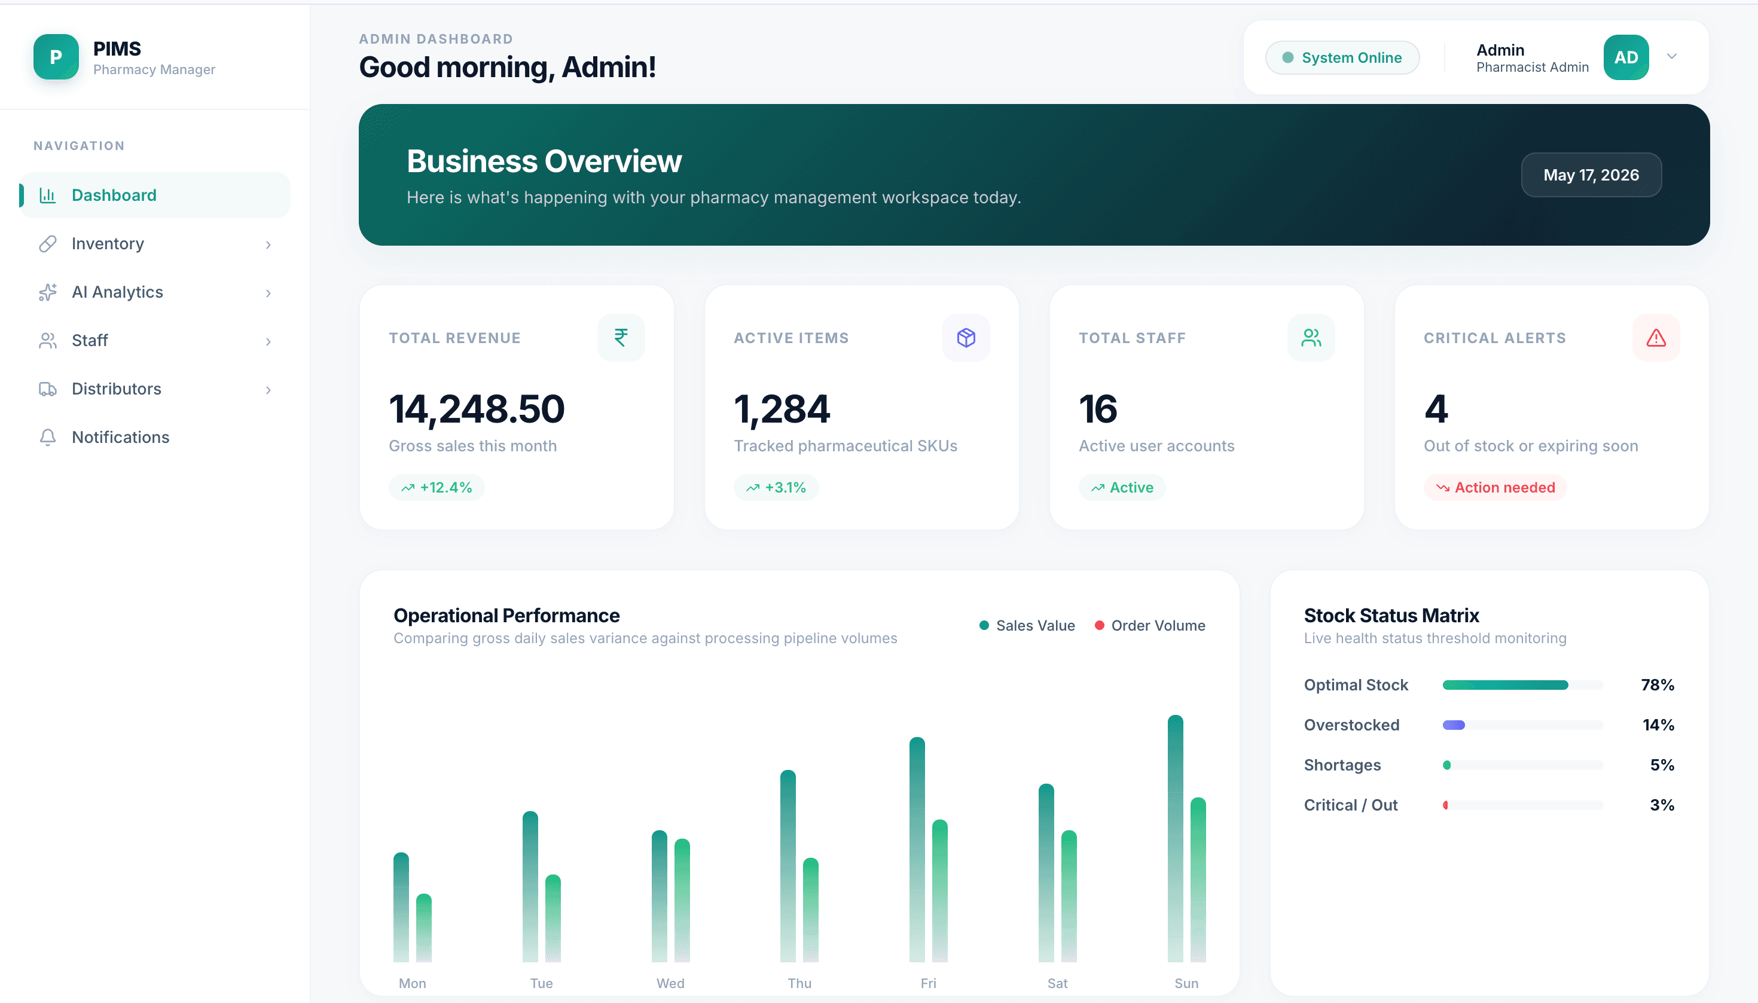Open the Admin profile dropdown arrow
The width and height of the screenshot is (1758, 1003).
pos(1671,57)
